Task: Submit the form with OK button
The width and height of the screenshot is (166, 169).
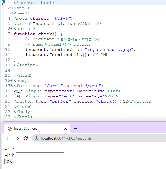Action: pos(9,161)
